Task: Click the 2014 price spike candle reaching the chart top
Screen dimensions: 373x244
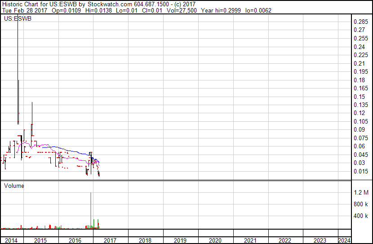Action: (x=18, y=67)
